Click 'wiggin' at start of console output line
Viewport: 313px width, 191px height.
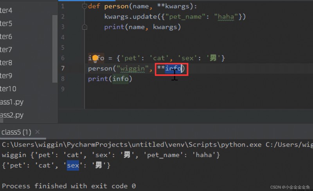point(14,155)
